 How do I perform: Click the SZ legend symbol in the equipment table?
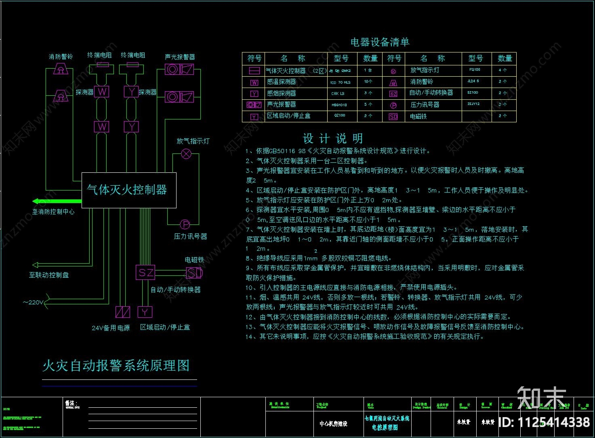[x=393, y=94]
